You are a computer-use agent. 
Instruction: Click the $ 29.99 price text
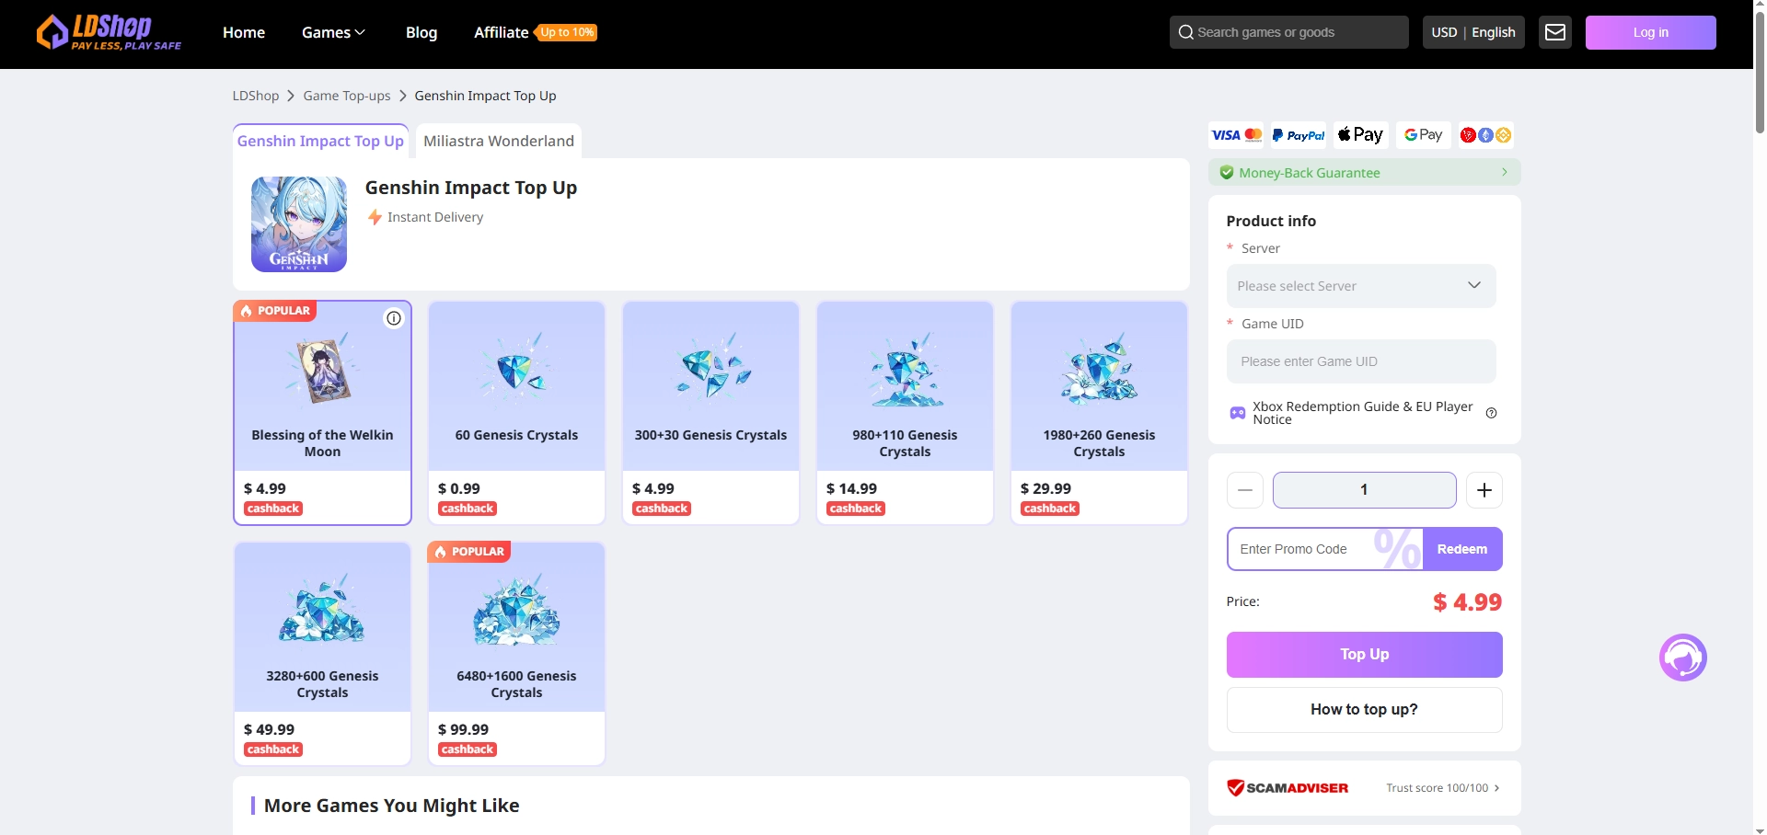click(x=1045, y=488)
